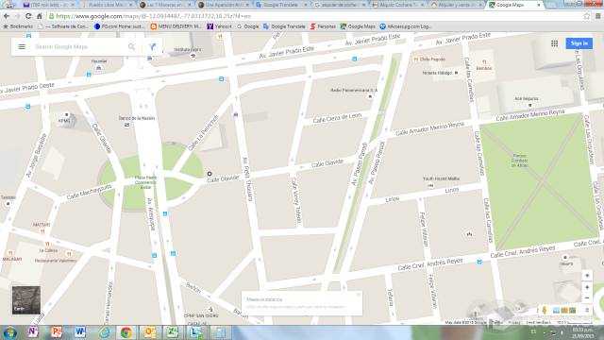Image resolution: width=604 pixels, height=340 pixels.
Task: Click the Parque Combate de Abtao label
Action: pyautogui.click(x=519, y=160)
